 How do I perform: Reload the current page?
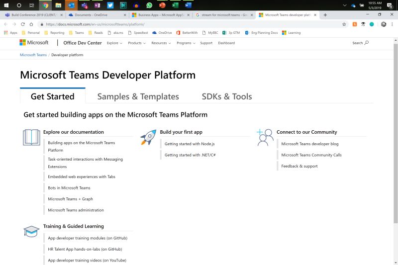coord(23,24)
